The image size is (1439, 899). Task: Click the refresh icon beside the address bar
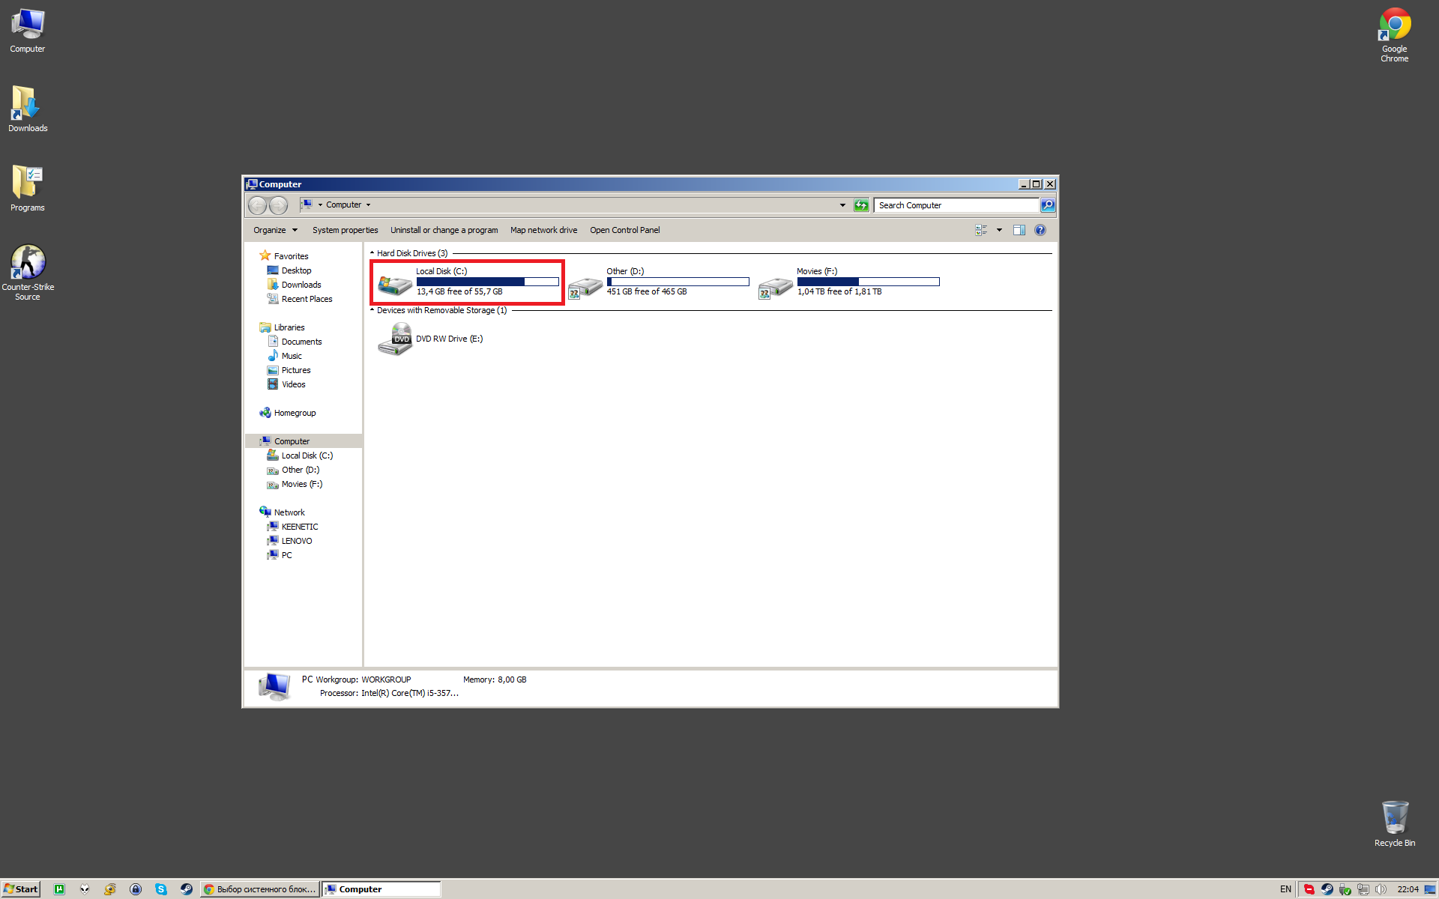[861, 205]
